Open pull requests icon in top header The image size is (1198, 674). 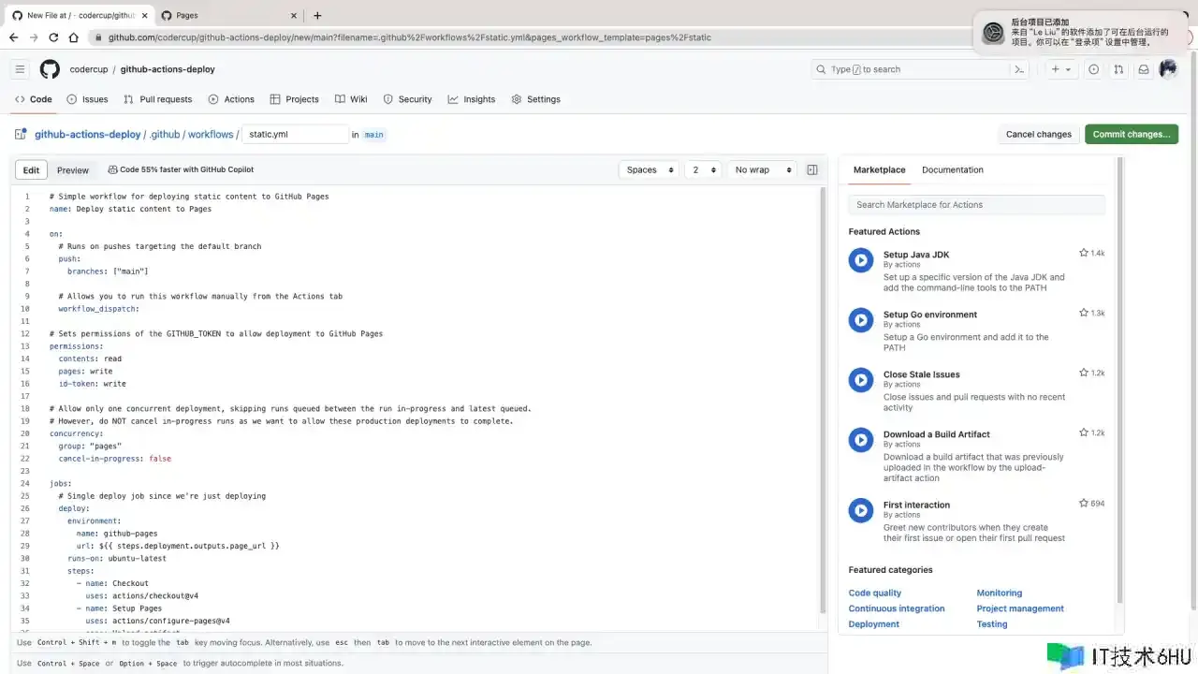(x=1118, y=69)
